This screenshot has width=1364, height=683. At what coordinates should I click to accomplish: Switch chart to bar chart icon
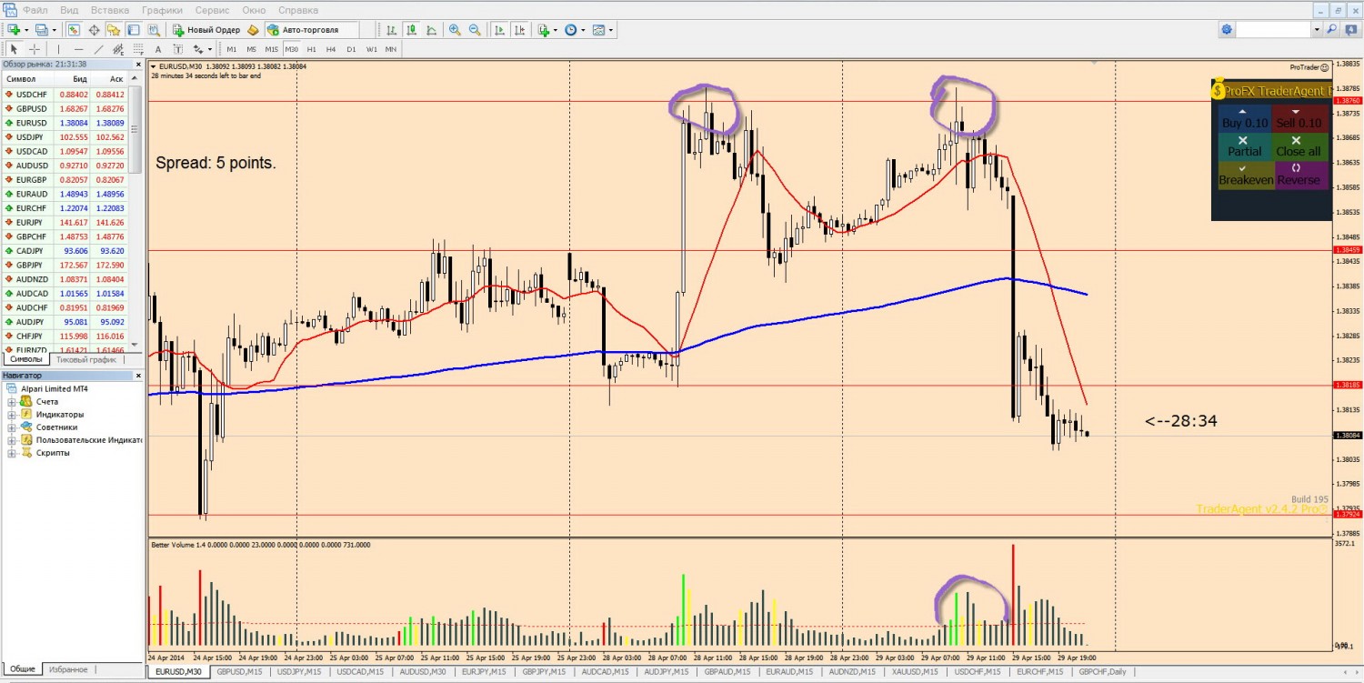[x=391, y=30]
